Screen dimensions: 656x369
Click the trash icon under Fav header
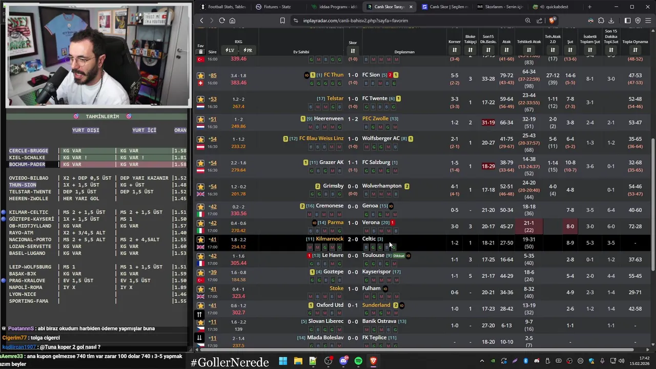point(200,52)
